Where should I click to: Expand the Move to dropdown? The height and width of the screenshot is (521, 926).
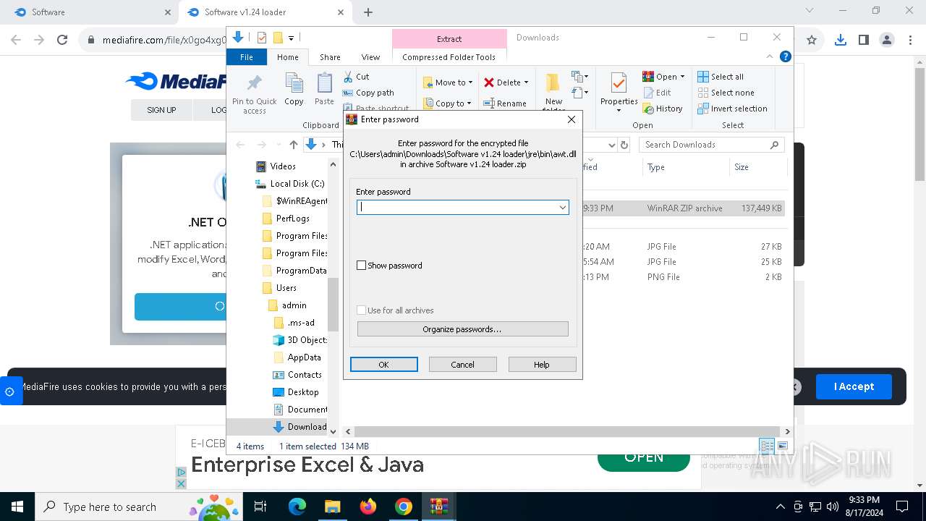[470, 82]
